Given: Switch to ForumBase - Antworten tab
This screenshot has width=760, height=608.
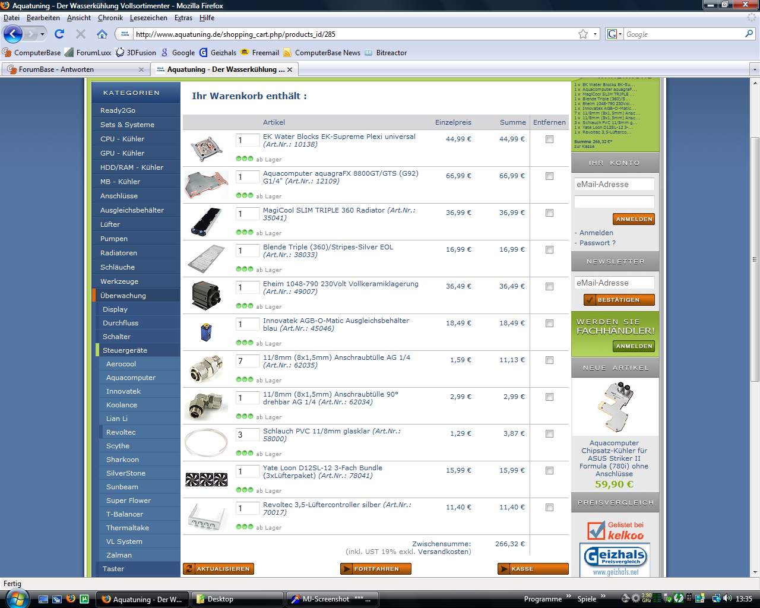Looking at the screenshot, I should 76,69.
